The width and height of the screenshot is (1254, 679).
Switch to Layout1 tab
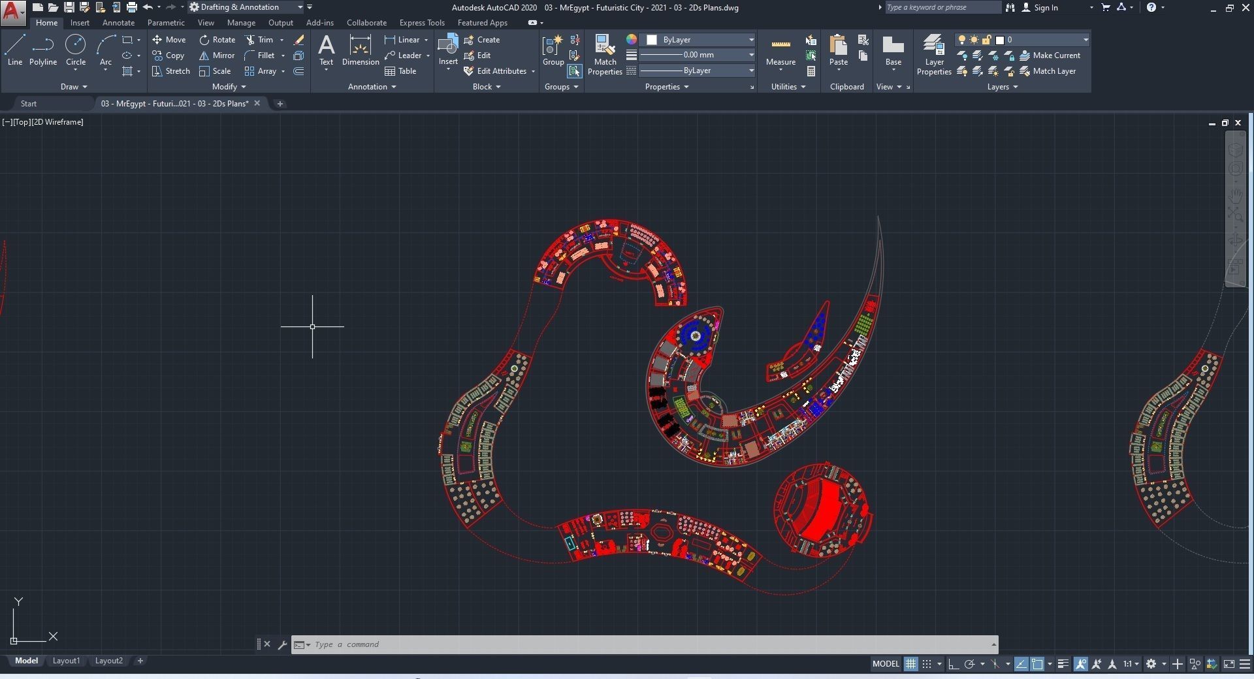click(66, 661)
